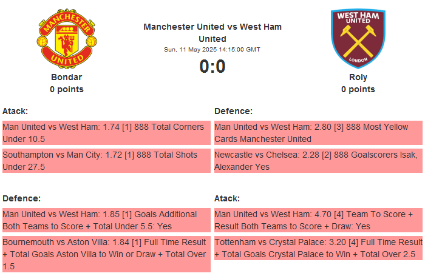Select the Both Teams to Score + Draw bet
Screen dimensions: 425x279
318,220
